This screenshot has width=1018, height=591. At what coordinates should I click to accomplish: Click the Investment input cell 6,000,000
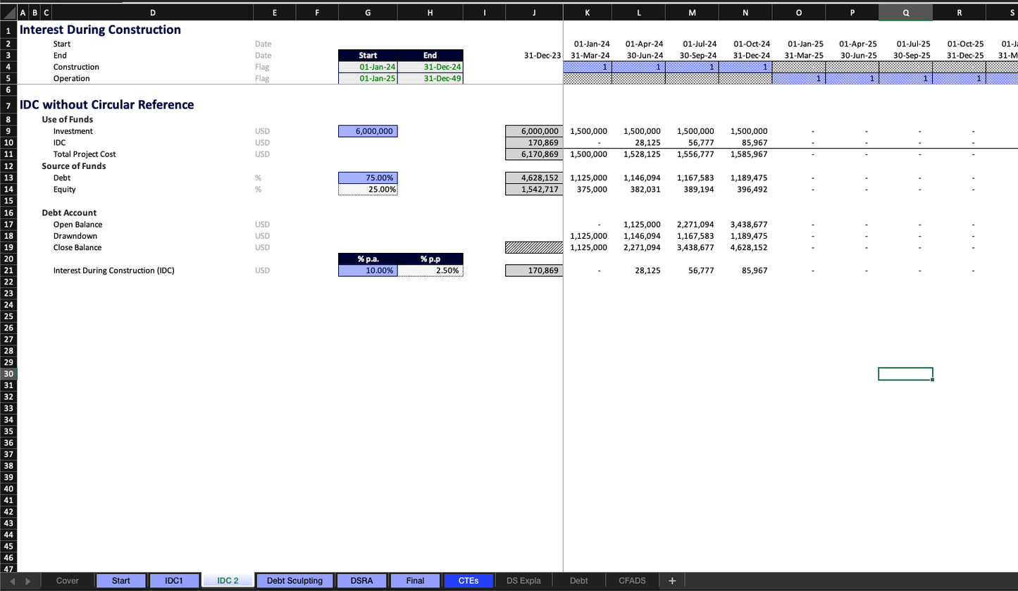(x=368, y=131)
